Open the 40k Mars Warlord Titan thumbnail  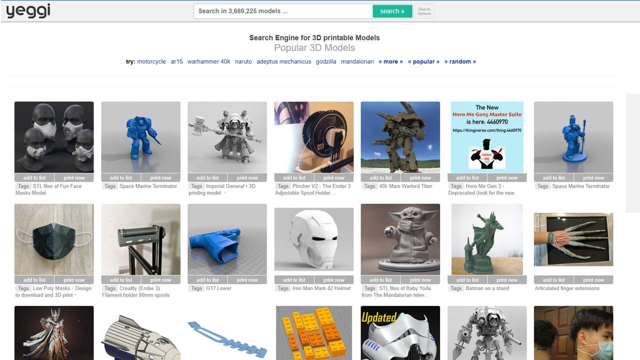pos(401,138)
